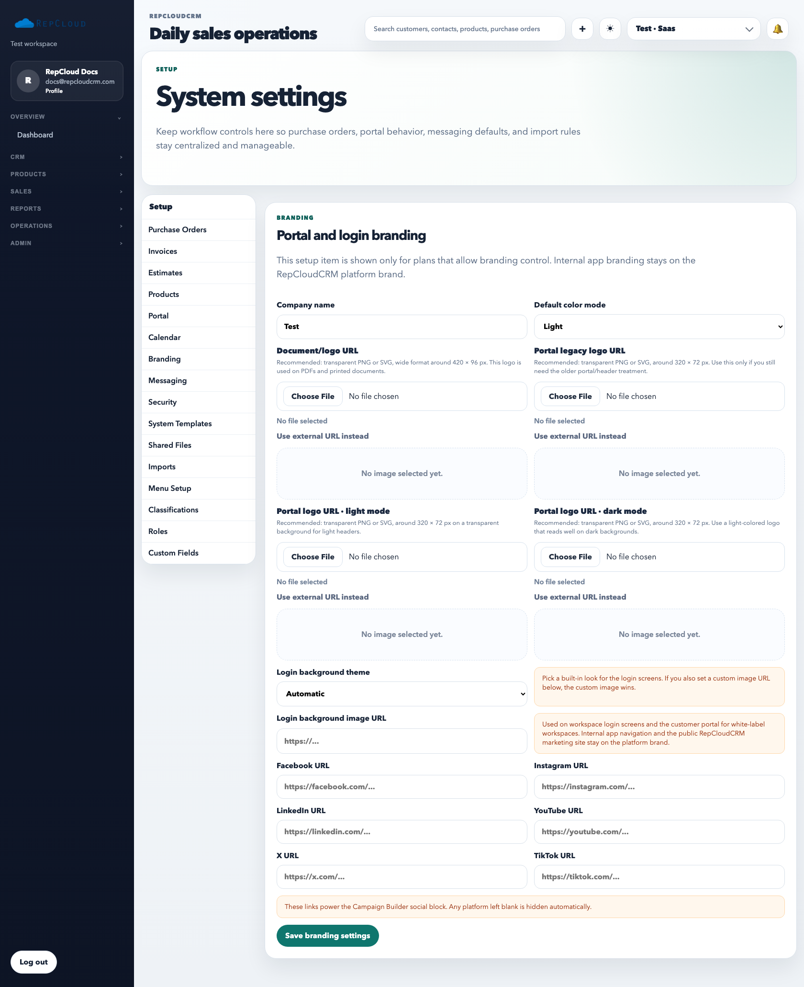The height and width of the screenshot is (987, 804).
Task: Open Menu Setup item
Action: [199, 488]
